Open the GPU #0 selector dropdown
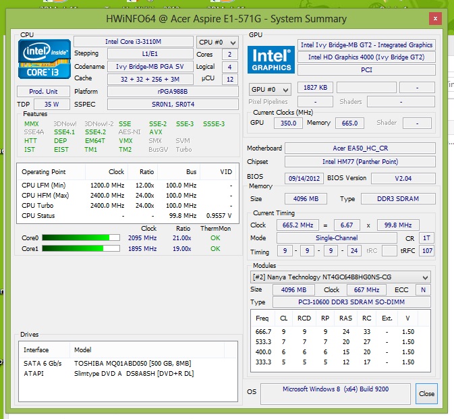Image resolution: width=454 pixels, height=419 pixels. pos(270,90)
